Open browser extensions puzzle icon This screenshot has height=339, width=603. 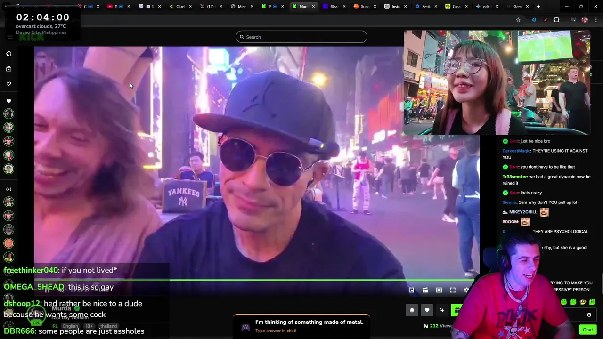[557, 20]
